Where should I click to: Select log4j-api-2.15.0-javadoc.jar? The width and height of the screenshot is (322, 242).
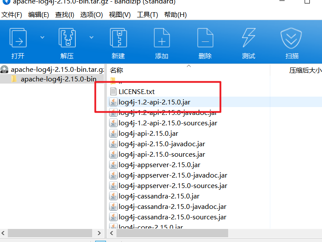point(162,144)
